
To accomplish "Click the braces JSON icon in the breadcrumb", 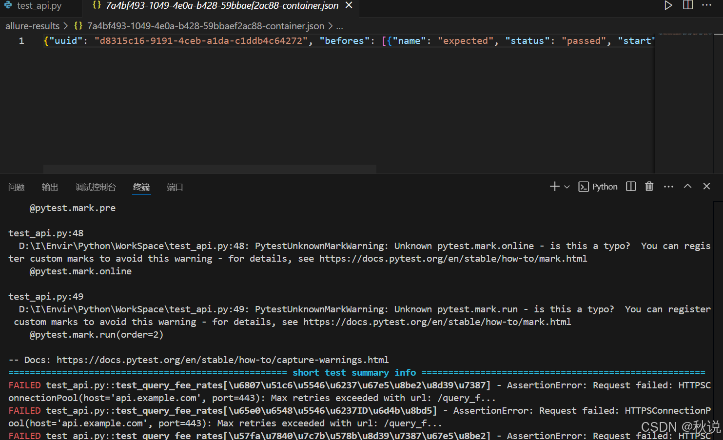I will click(78, 26).
